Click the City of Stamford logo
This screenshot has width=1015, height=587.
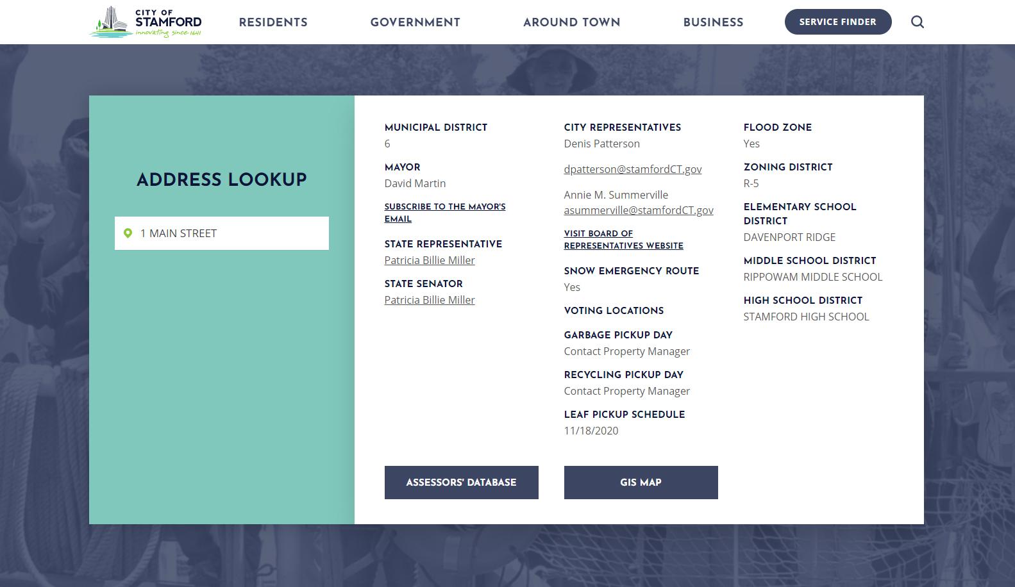click(146, 22)
